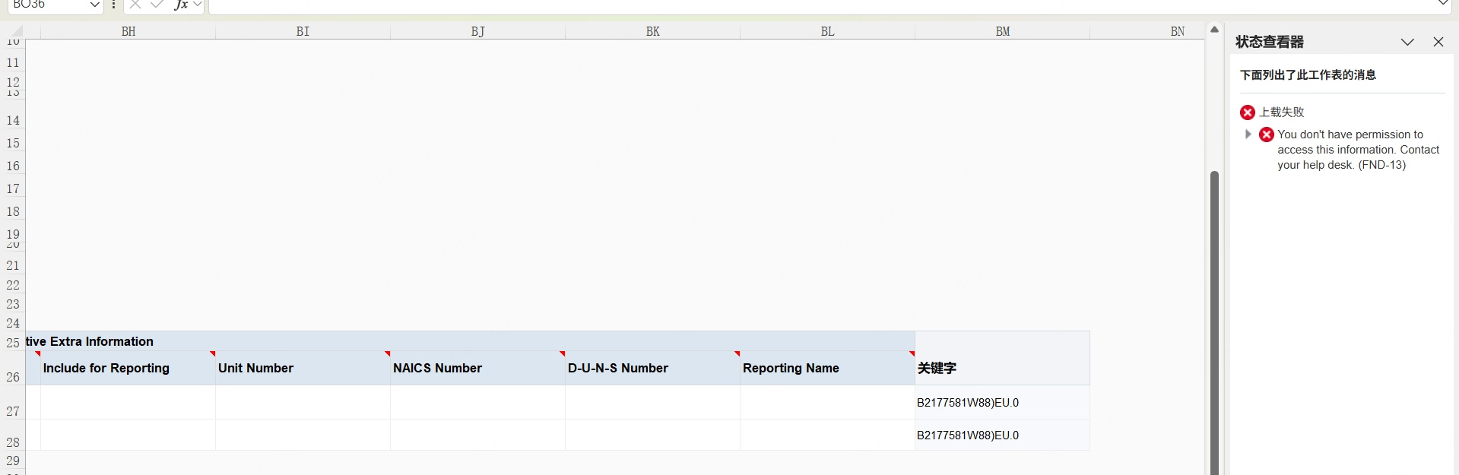Screen dimensions: 1459x475
Task: Select the Unit Number header cell
Action: (303, 368)
